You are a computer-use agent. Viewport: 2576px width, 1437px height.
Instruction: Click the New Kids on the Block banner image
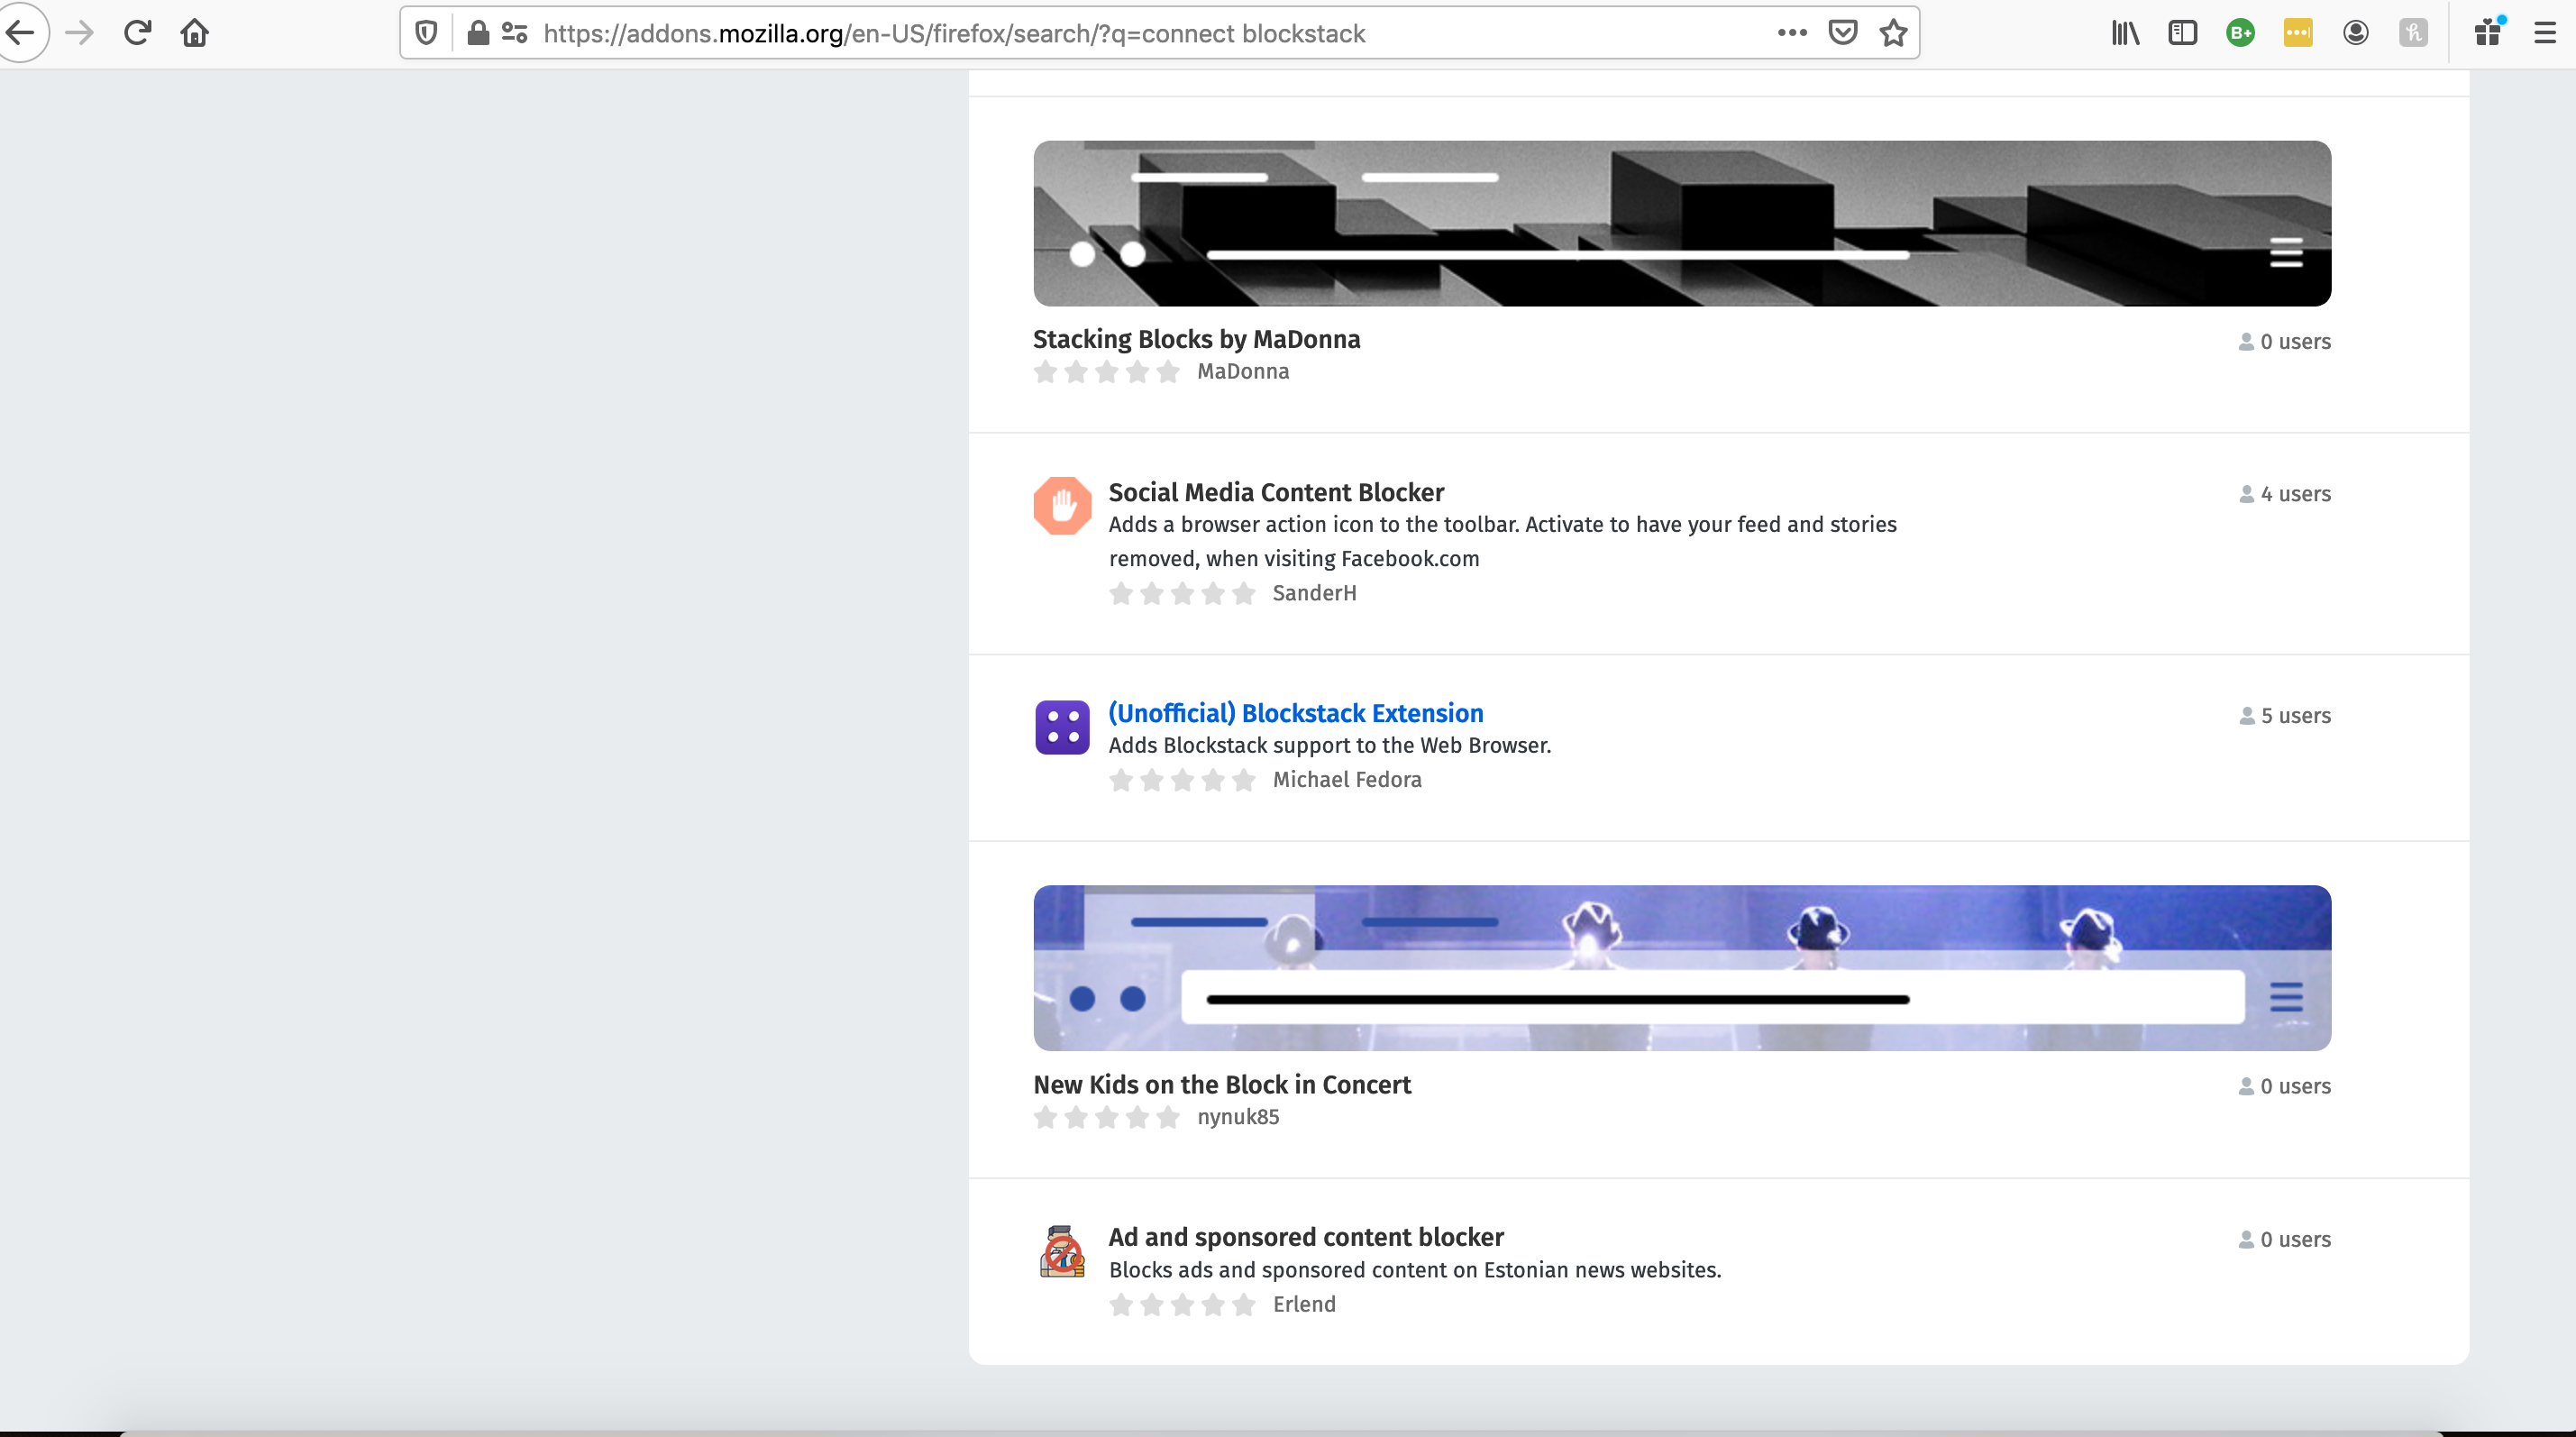click(x=1683, y=968)
